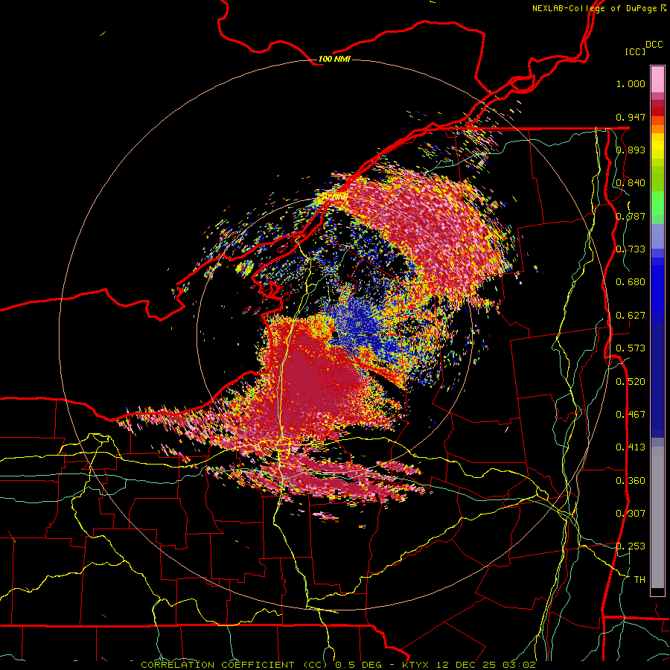The height and width of the screenshot is (670, 670).
Task: Click the 12 DEC 25 03:02 timestamp
Action: [x=488, y=665]
